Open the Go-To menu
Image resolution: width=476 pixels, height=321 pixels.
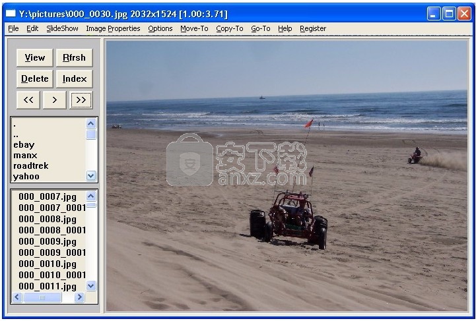[x=261, y=28]
